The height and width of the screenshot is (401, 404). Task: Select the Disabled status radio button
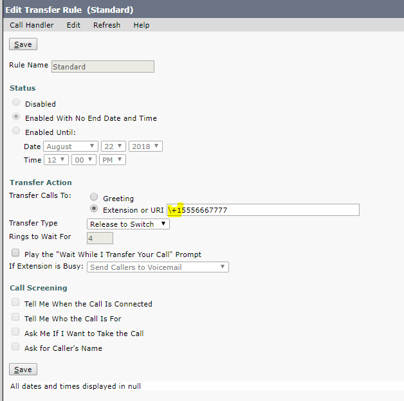coord(16,103)
